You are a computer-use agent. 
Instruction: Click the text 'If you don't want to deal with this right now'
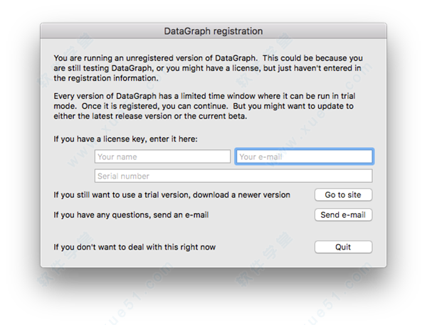click(135, 247)
